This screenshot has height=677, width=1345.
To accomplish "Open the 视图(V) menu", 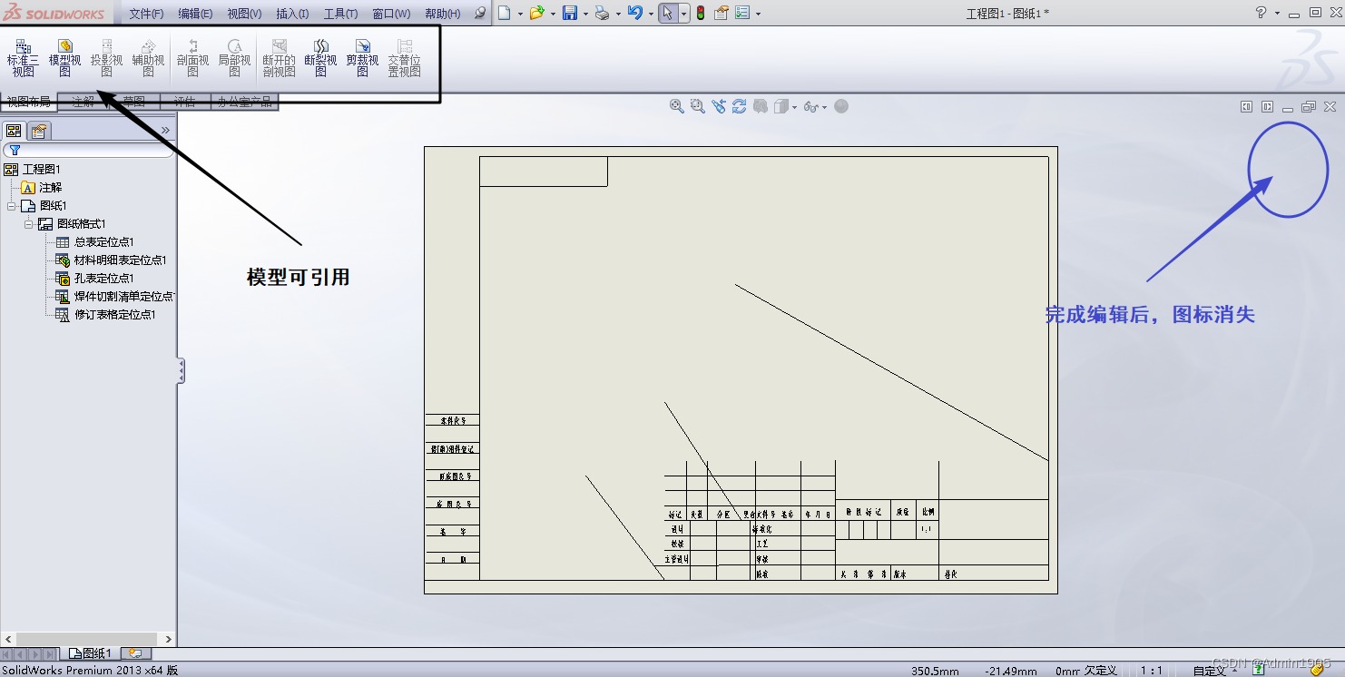I will pyautogui.click(x=244, y=14).
